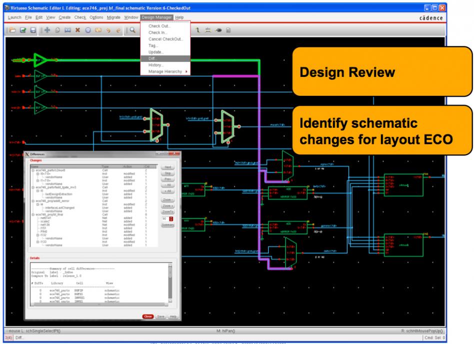Toggle the I132 tree node expander
Image resolution: width=474 pixels, height=344 pixels.
[x=38, y=235]
